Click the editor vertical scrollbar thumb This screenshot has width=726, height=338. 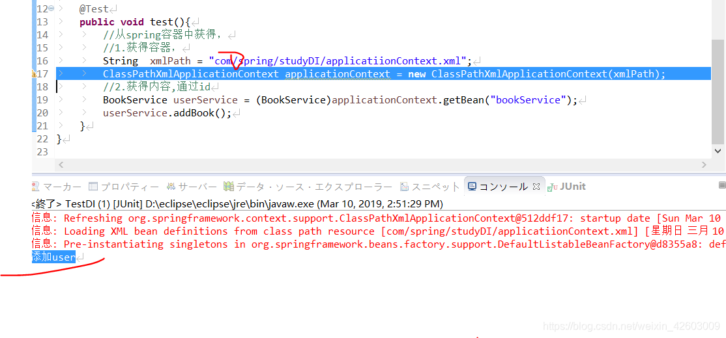[x=718, y=92]
